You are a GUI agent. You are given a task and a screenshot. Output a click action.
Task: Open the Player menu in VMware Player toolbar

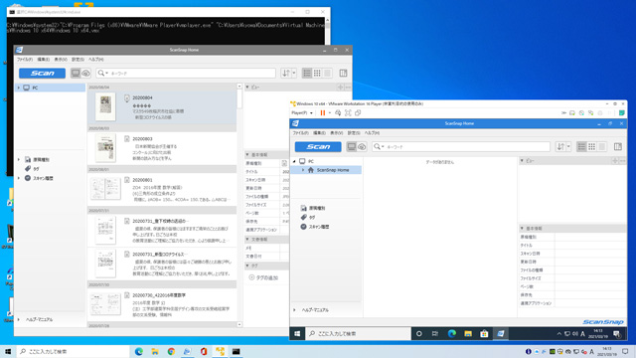tap(302, 112)
